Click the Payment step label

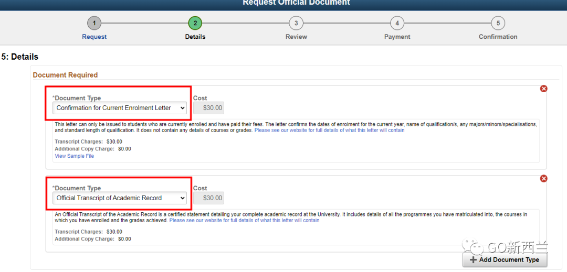397,37
